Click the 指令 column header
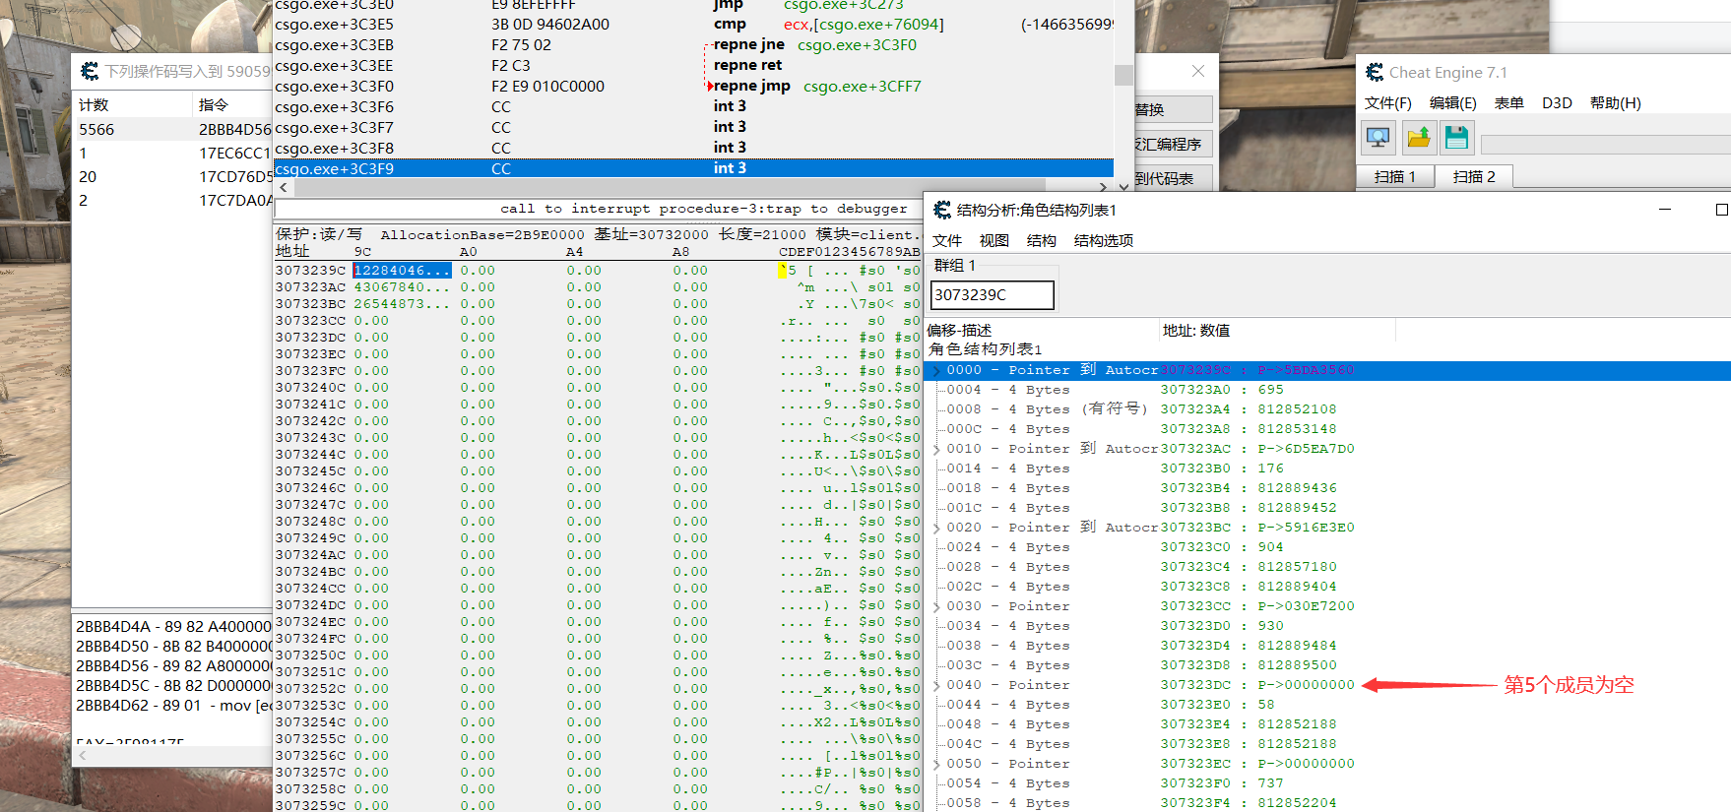Screen dimensions: 1731x812 tap(232, 105)
